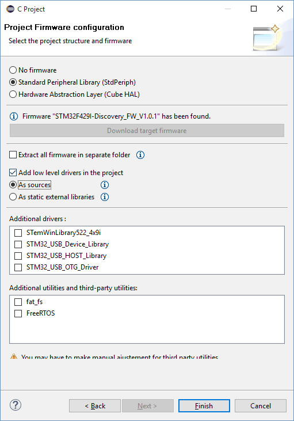Click info icon next to static external libraries

coord(105,197)
